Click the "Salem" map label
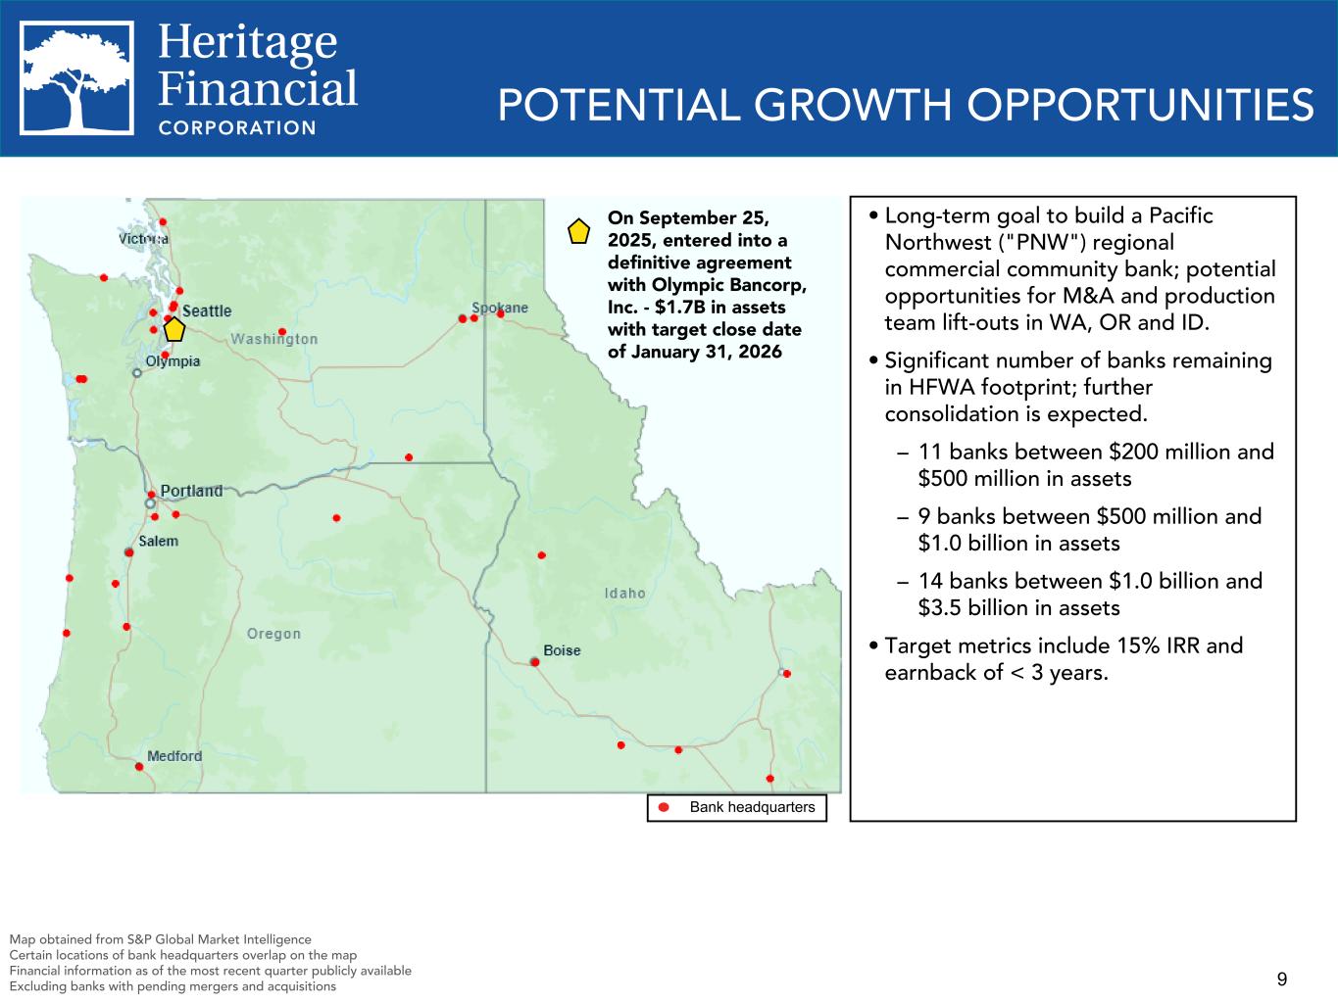Image resolution: width=1338 pixels, height=1003 pixels. [x=159, y=542]
